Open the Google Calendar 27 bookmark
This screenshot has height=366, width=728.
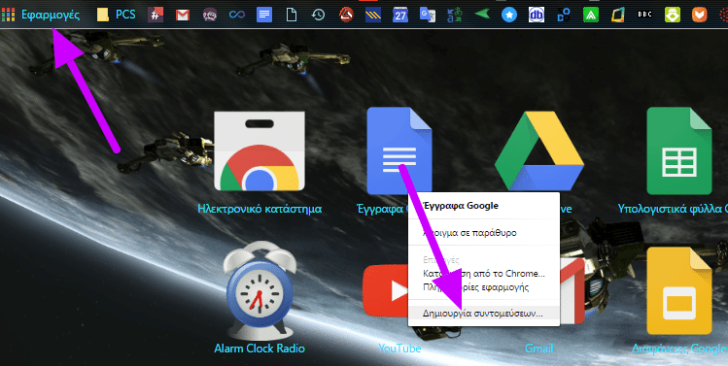click(x=399, y=15)
